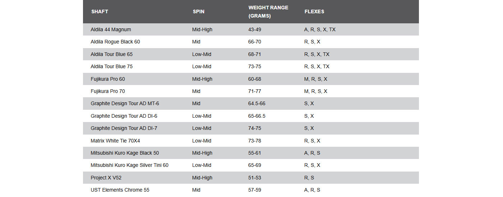Click Mitsubishi Kuro Kage Silver Tini 60

coord(129,165)
